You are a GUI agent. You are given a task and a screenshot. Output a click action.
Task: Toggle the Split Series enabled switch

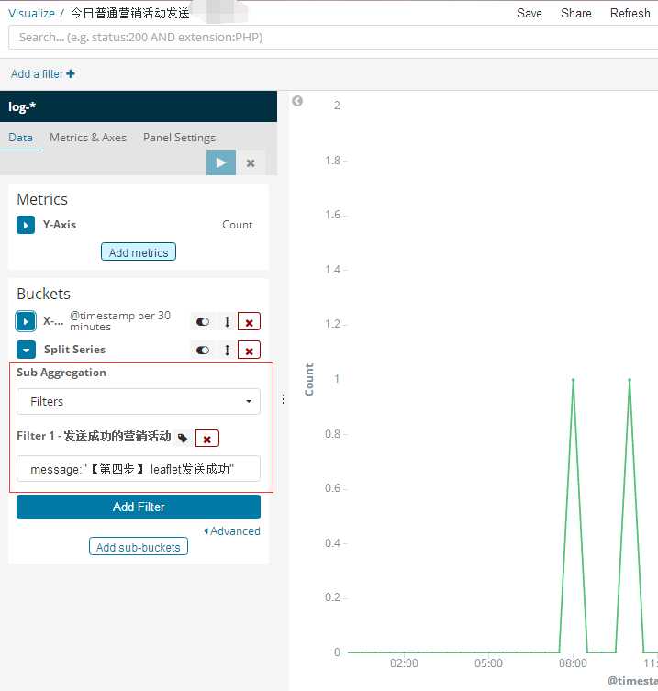pyautogui.click(x=203, y=351)
